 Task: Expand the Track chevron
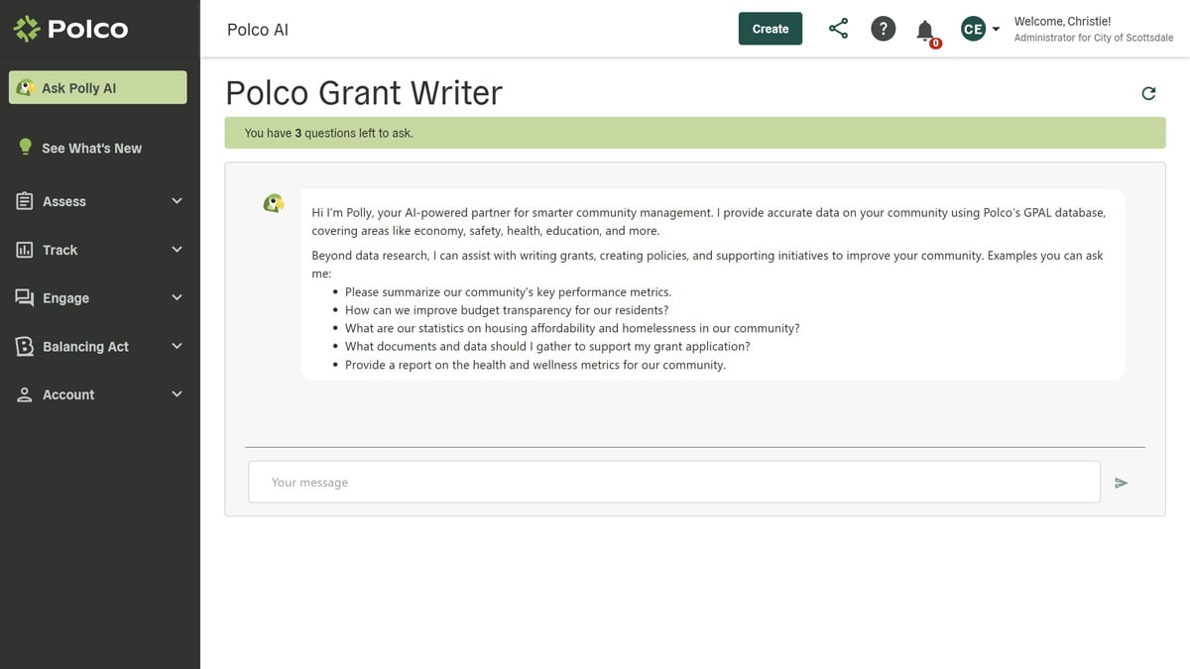(x=177, y=250)
